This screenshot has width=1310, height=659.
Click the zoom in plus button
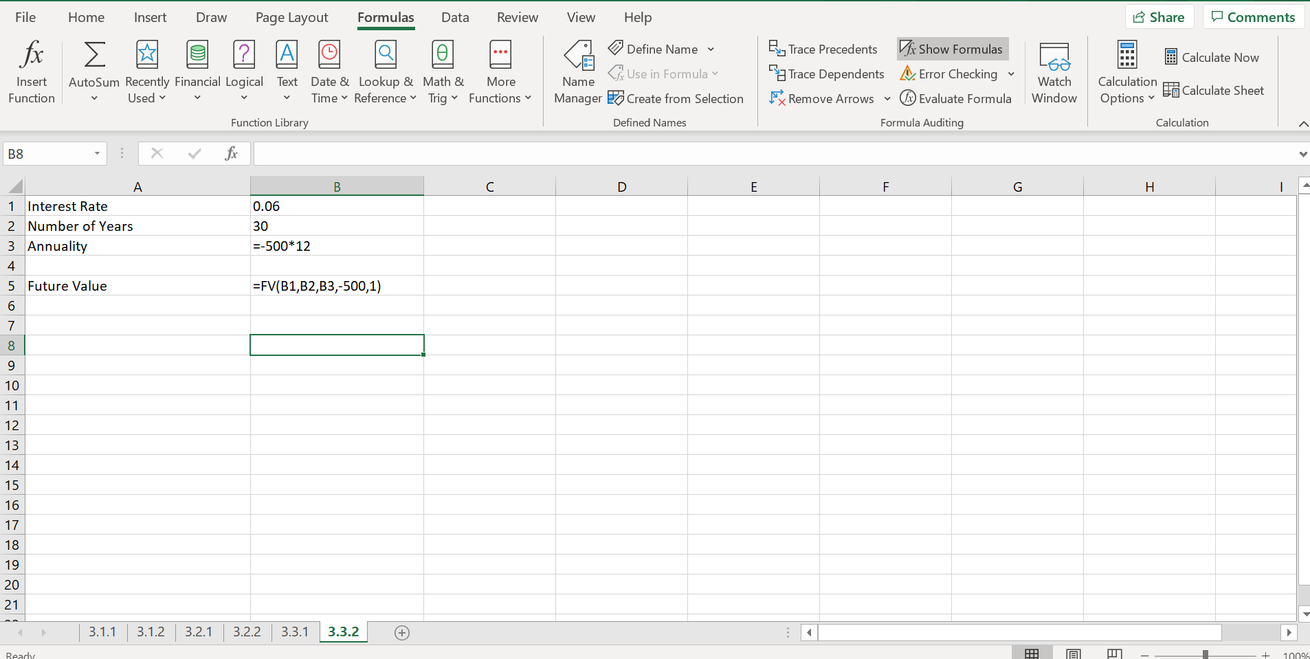[x=1265, y=656]
